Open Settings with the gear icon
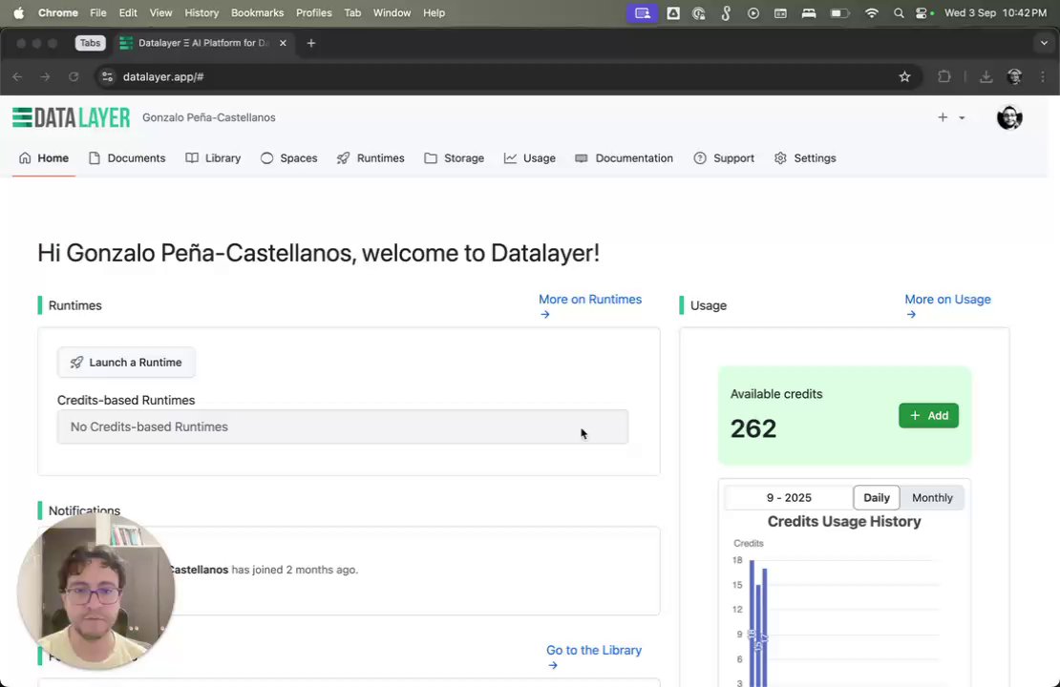Screen dimensions: 1060x687 780,158
